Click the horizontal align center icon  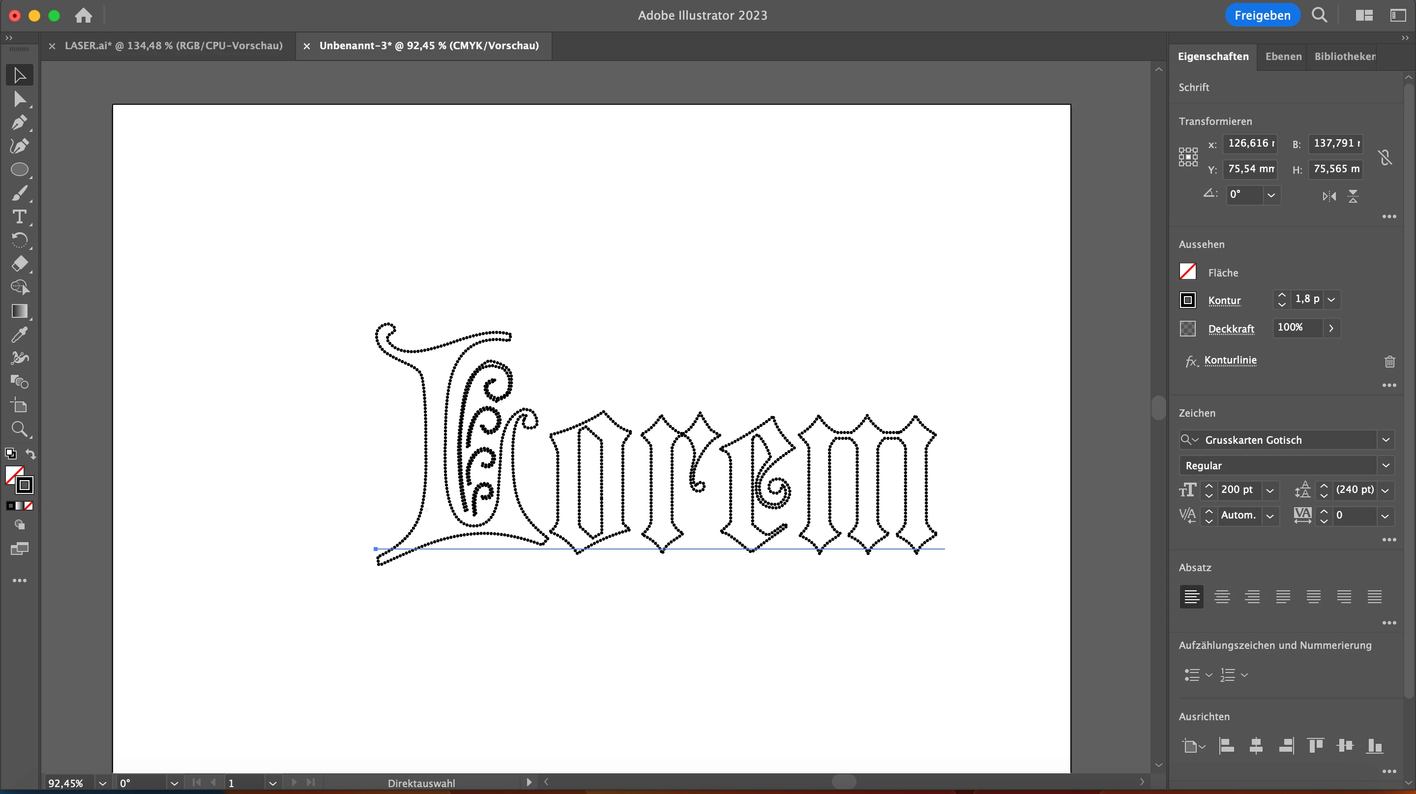click(1256, 746)
